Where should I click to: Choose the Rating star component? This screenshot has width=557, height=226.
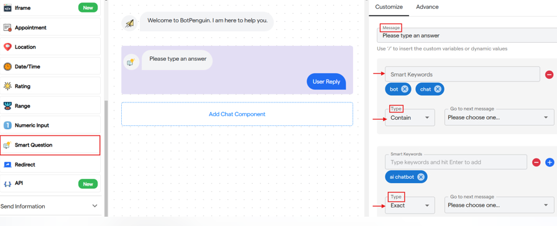coord(7,86)
